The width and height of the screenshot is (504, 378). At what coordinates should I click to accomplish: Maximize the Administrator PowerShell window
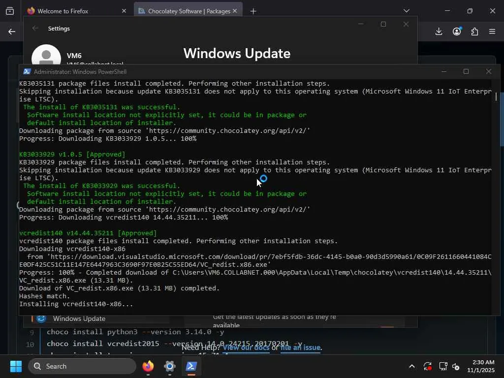(466, 71)
